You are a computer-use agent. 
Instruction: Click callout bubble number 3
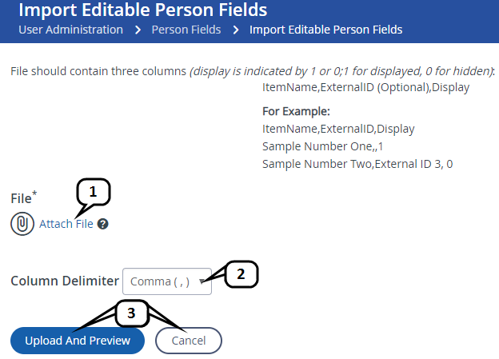(132, 313)
